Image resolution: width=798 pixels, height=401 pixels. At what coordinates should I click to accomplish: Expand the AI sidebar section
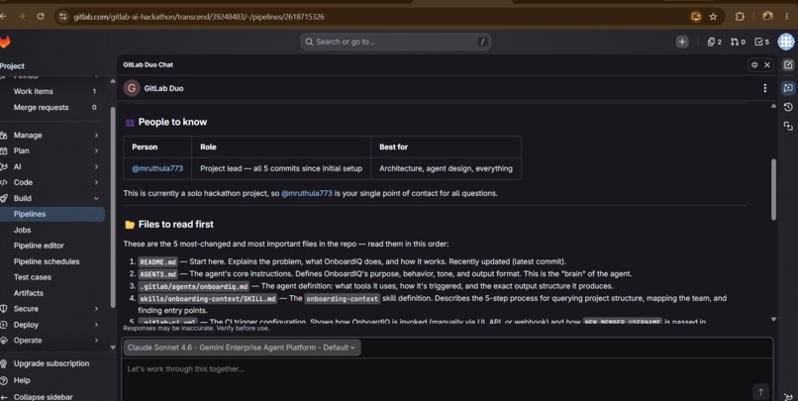pyautogui.click(x=49, y=166)
